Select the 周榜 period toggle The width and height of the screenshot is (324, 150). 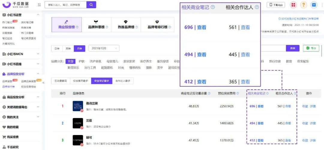68,48
